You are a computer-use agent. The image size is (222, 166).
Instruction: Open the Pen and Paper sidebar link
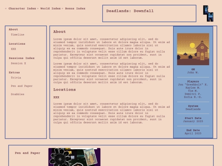22,86
